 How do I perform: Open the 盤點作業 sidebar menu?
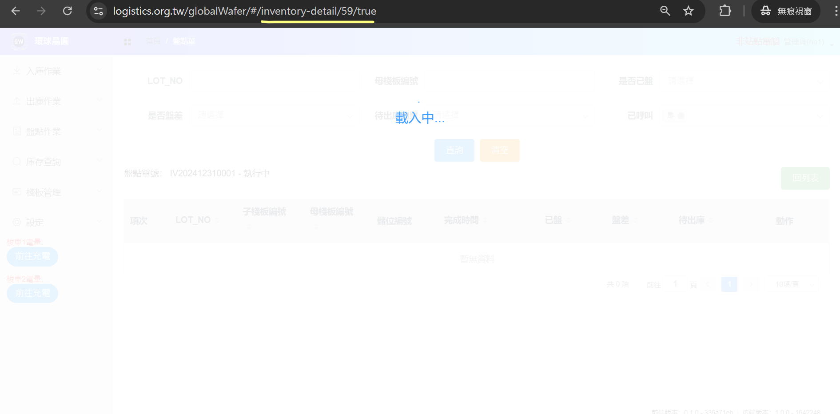[x=56, y=131]
